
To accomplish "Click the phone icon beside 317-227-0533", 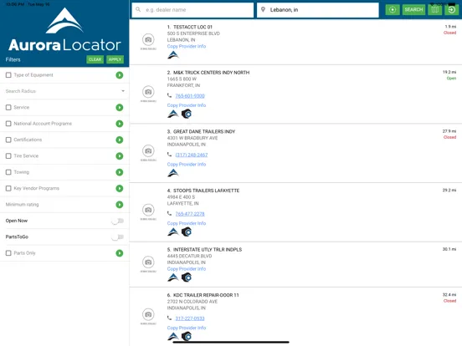I will pos(169,318).
